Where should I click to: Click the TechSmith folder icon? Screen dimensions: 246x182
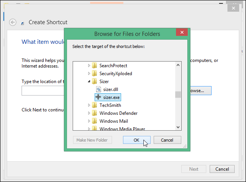[95, 105]
